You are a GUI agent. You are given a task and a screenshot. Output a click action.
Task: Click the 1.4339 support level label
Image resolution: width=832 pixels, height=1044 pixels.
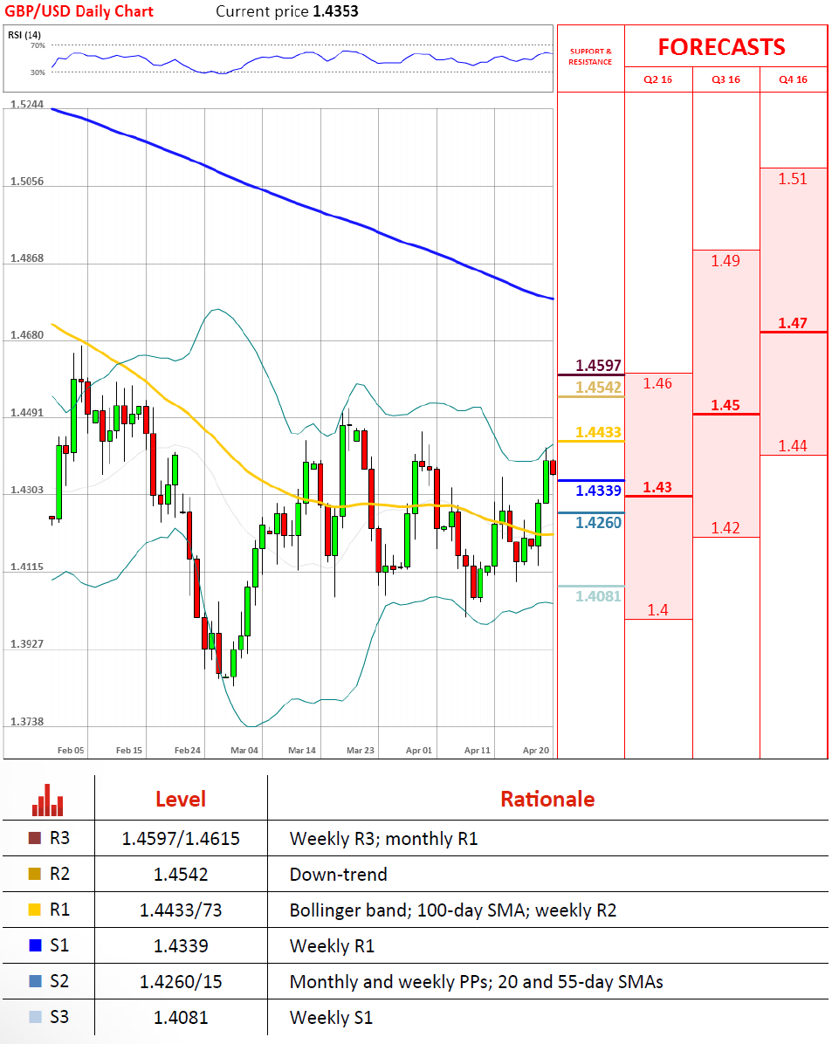click(598, 491)
